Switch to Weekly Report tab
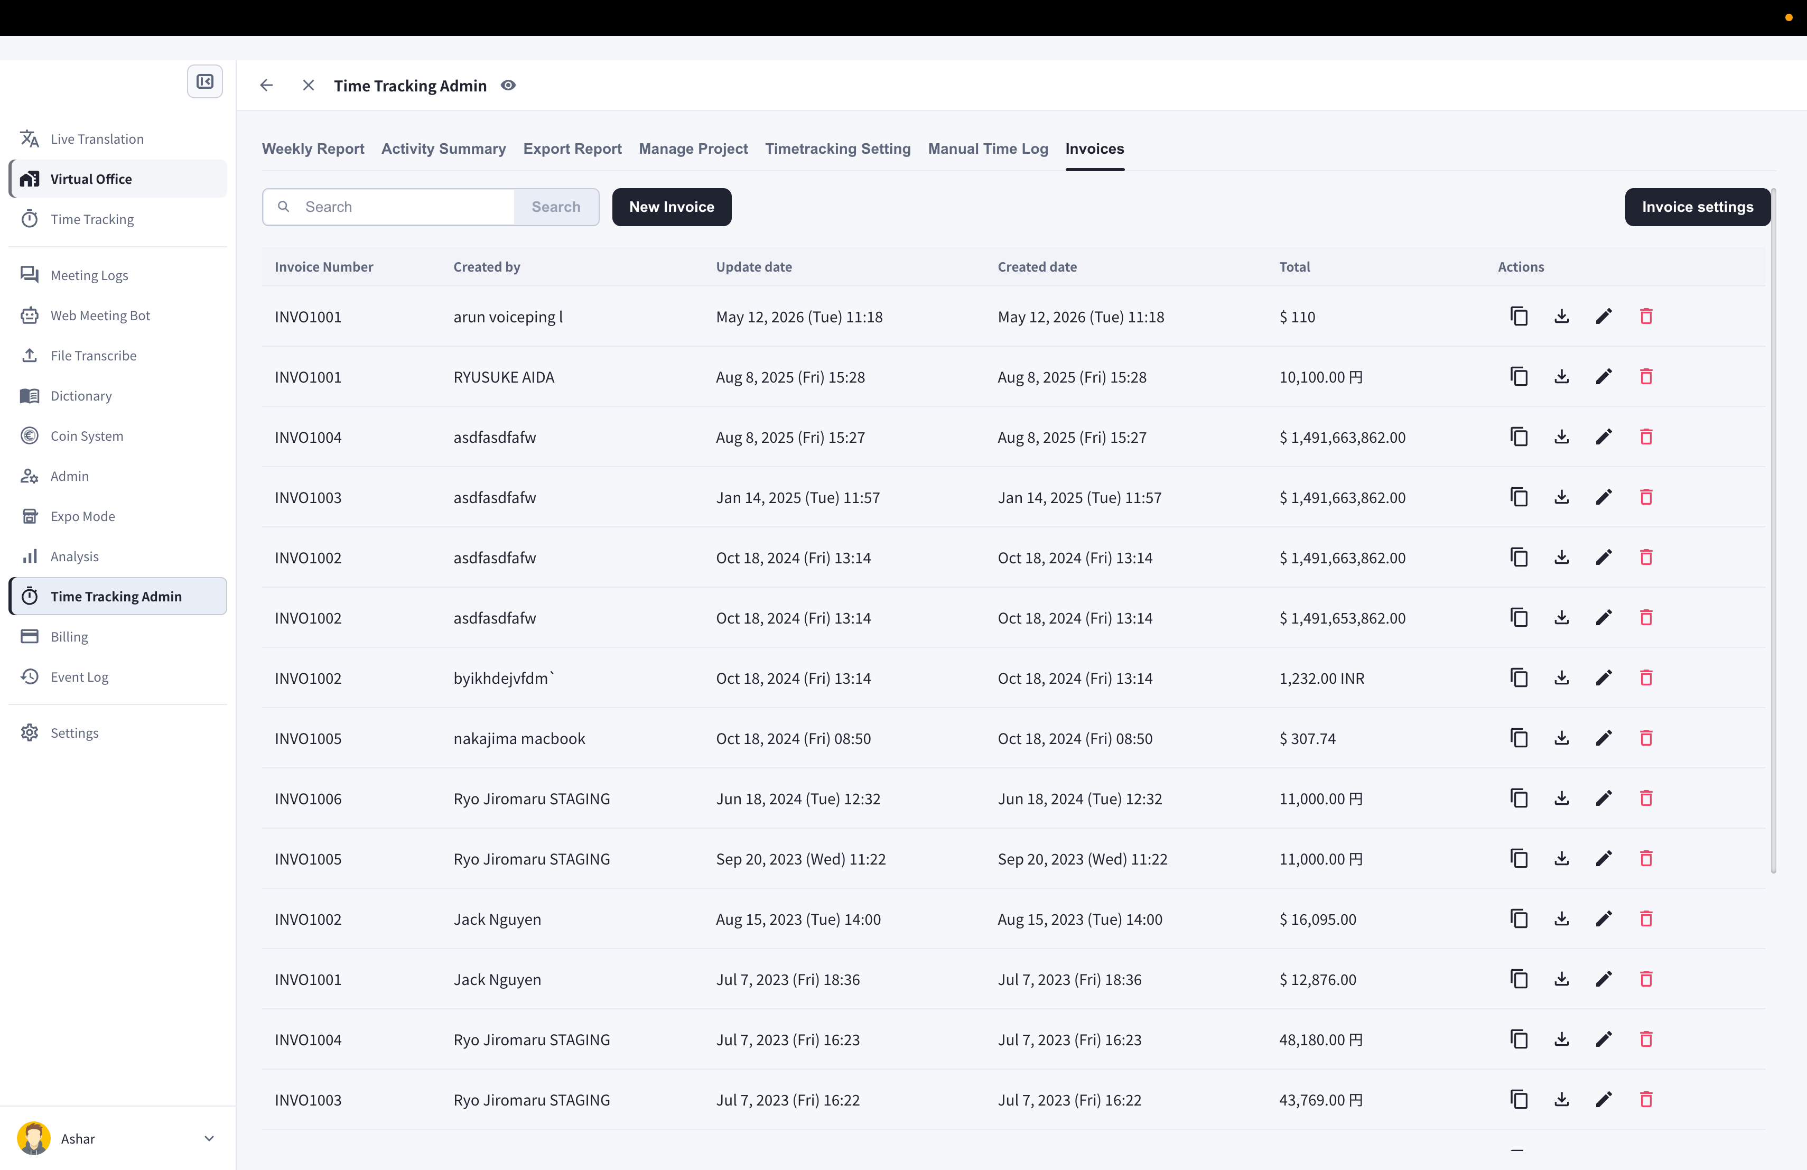The height and width of the screenshot is (1170, 1807). click(313, 149)
